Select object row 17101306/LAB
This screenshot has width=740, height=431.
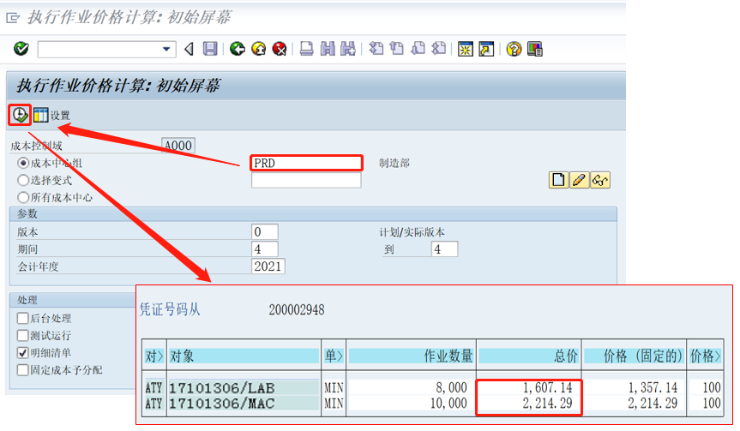point(244,388)
